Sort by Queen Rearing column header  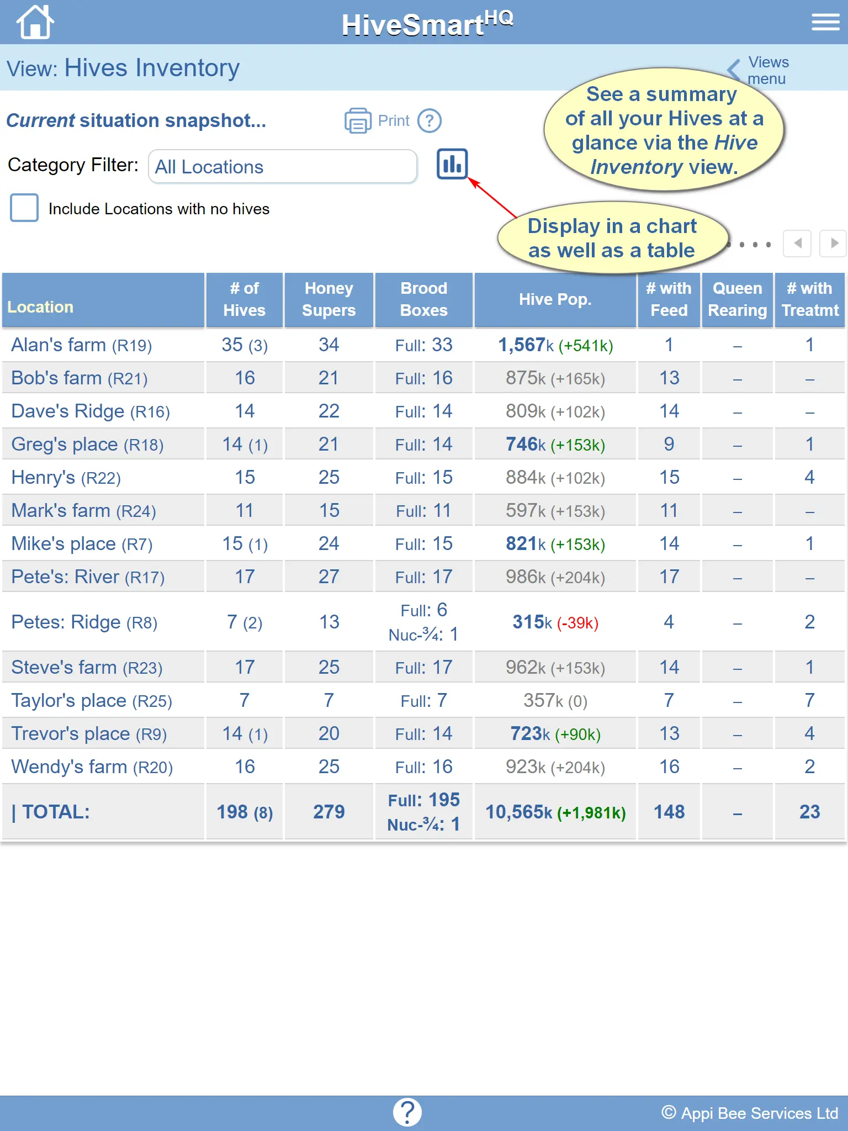point(738,300)
